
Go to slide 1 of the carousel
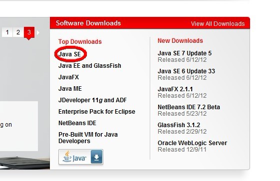coord(7,32)
